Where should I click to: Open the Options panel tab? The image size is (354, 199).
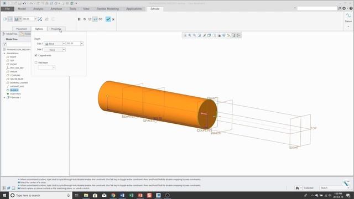(39, 29)
